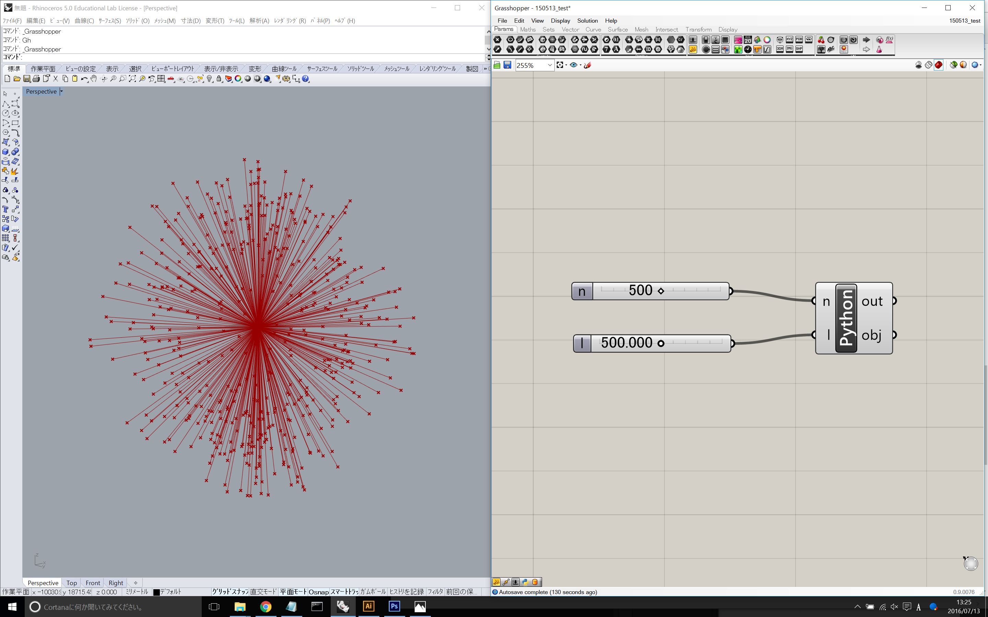988x617 pixels.
Task: Expand the blue preview mesh quality dropdown
Action: pos(981,65)
